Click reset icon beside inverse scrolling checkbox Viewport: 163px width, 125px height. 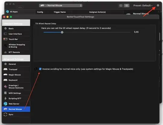tap(36, 69)
